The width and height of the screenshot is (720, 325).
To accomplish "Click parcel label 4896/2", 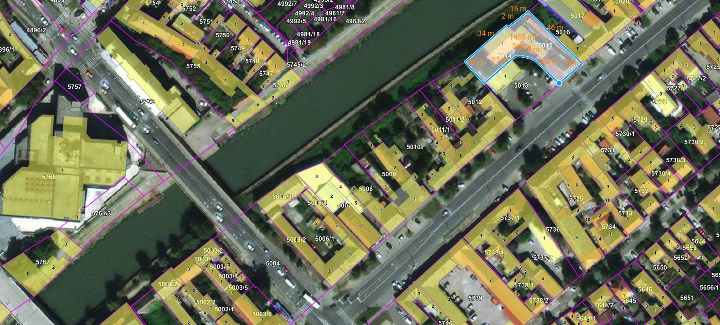I will pos(36,30).
